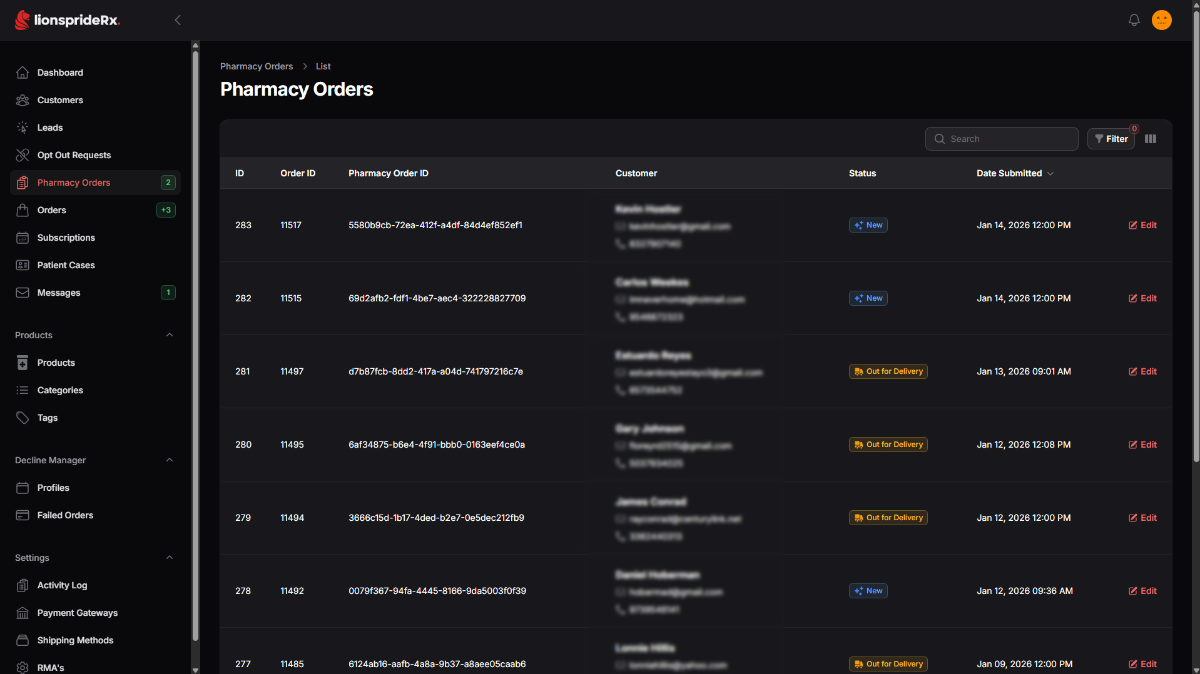1200x674 pixels.
Task: Open the user avatar menu
Action: pos(1162,20)
